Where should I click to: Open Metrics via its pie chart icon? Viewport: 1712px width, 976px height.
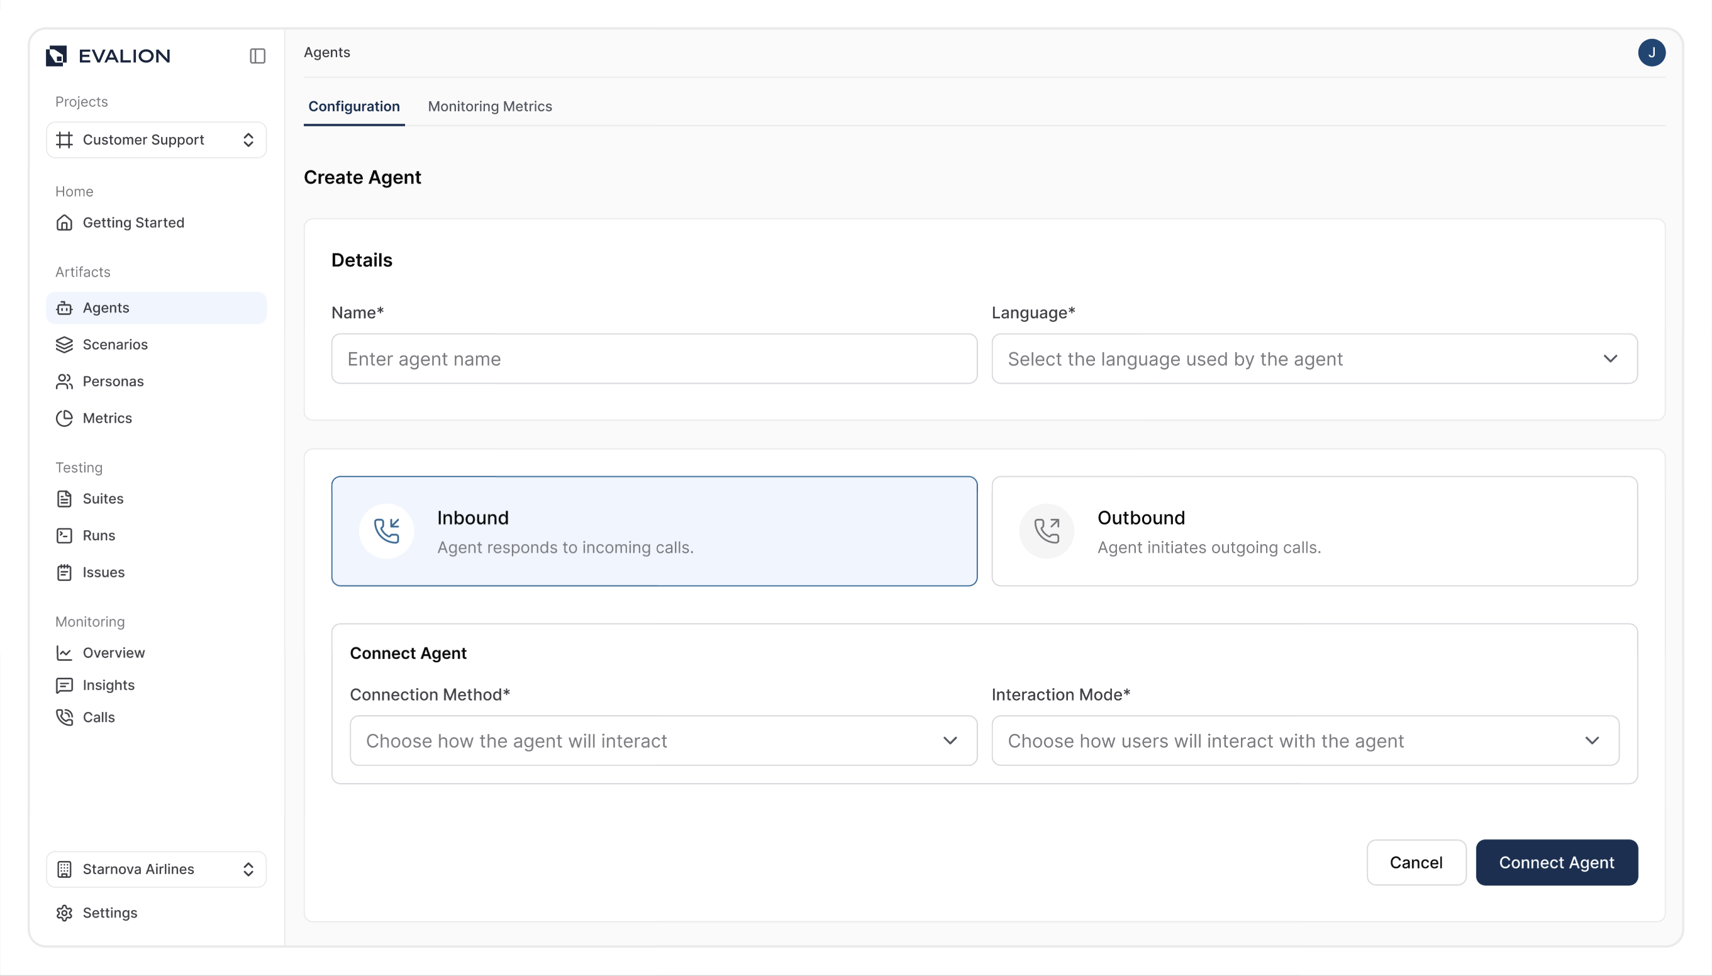(x=64, y=418)
